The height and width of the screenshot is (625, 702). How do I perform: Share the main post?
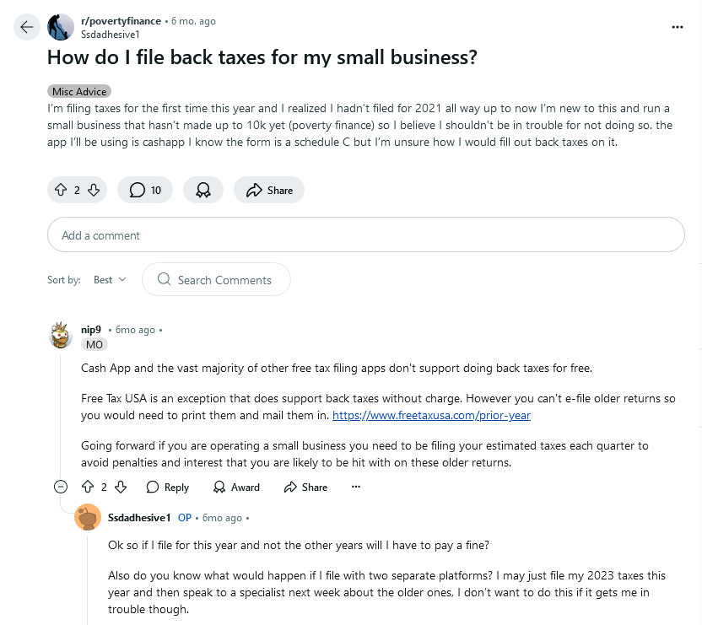(269, 191)
